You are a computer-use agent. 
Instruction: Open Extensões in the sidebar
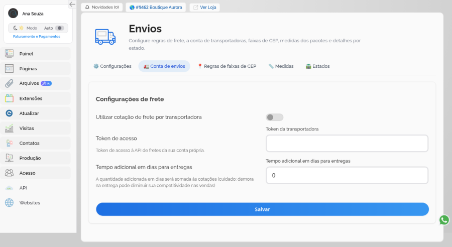36,98
